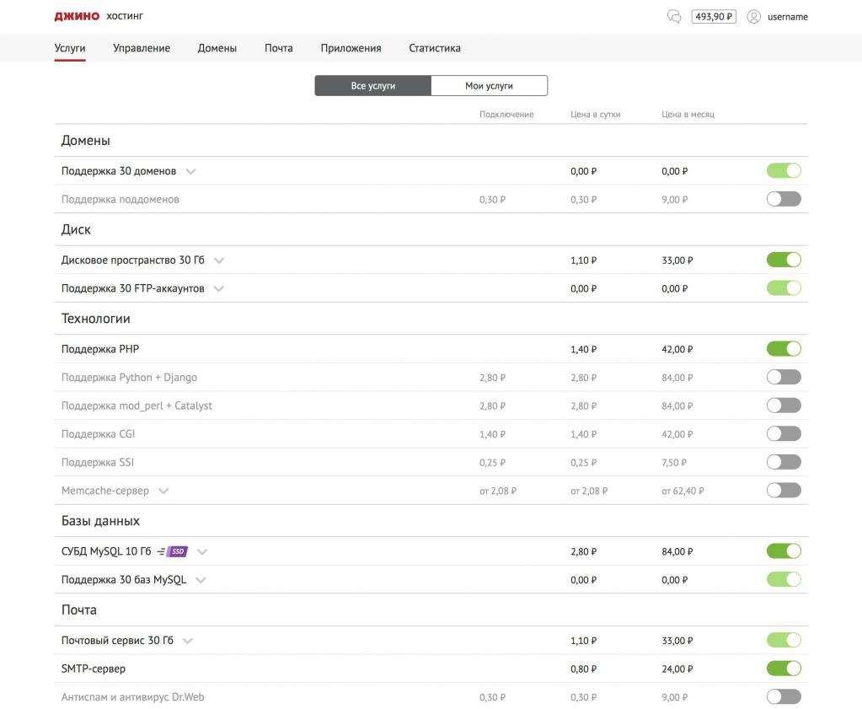
Task: Select the Все услуги filter
Action: (x=372, y=86)
